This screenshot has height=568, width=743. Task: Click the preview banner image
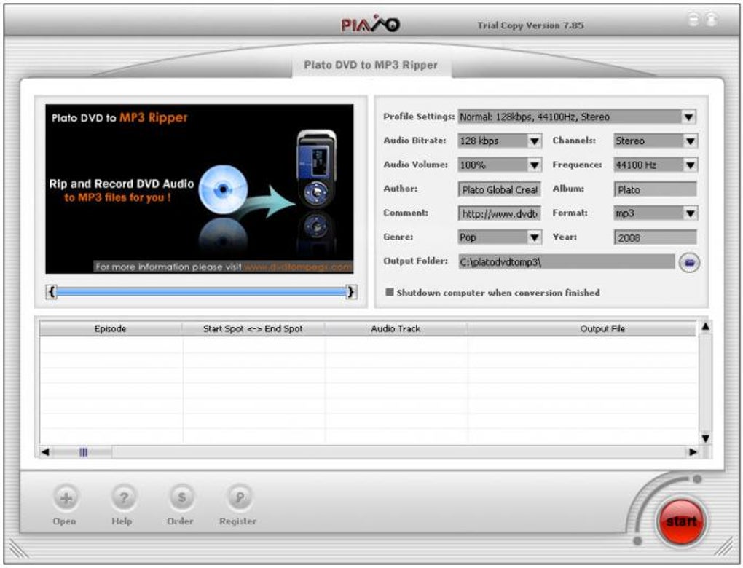[x=200, y=189]
